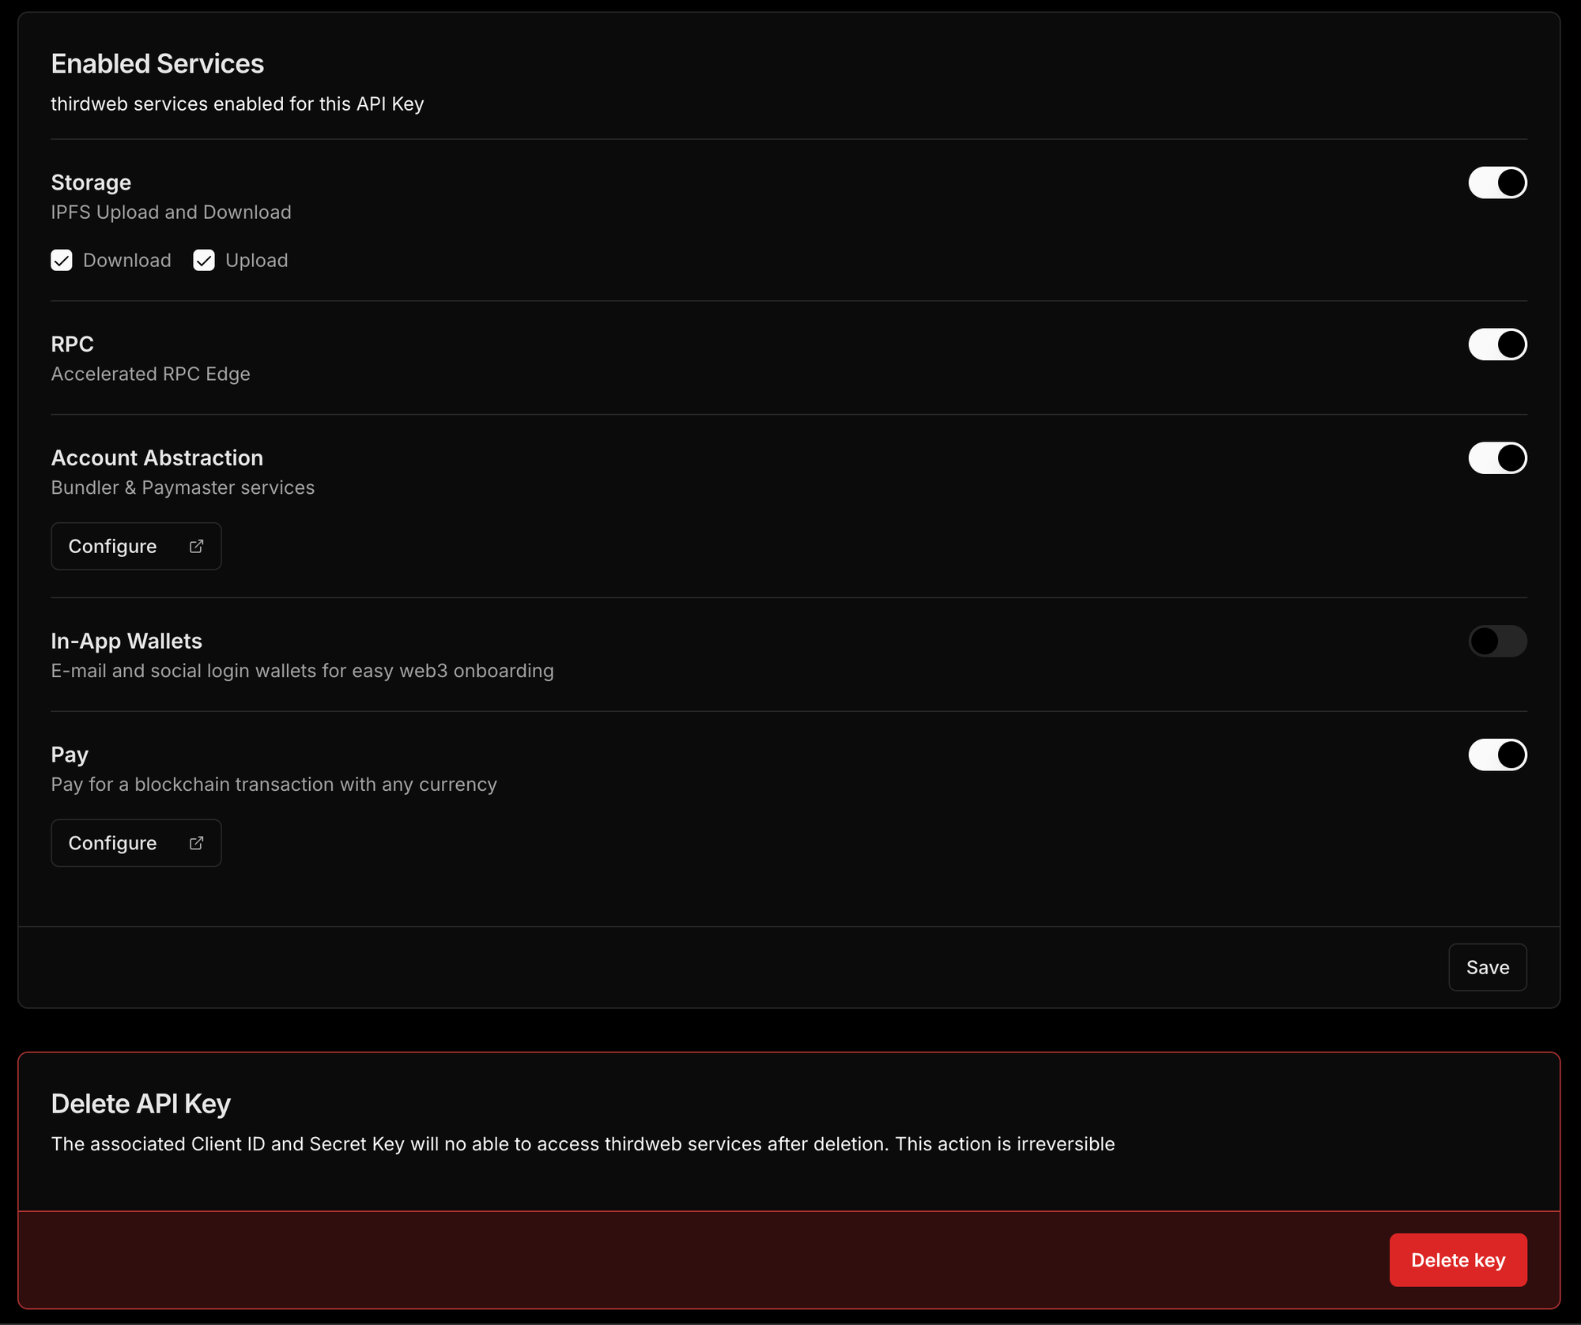Uncheck the Upload checkbox

click(x=204, y=261)
